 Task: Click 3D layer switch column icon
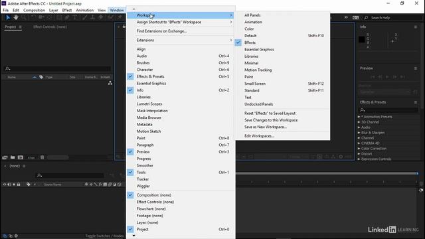tap(120, 185)
